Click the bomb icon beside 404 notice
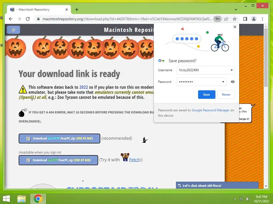The image size is (273, 204). coord(23,113)
